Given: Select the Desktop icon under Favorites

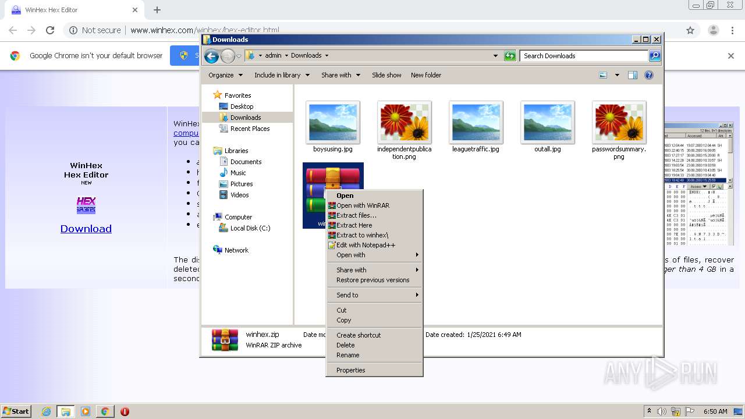Looking at the screenshot, I should [236, 106].
